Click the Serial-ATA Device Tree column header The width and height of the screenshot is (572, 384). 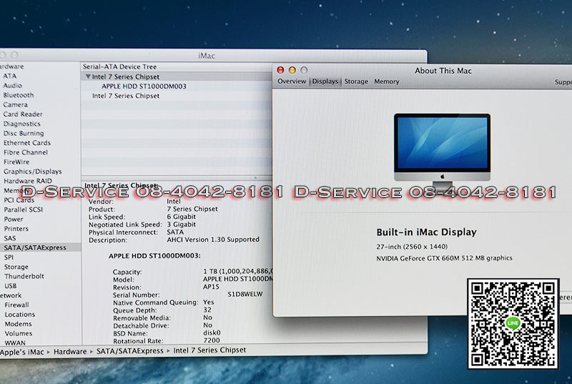[x=119, y=67]
